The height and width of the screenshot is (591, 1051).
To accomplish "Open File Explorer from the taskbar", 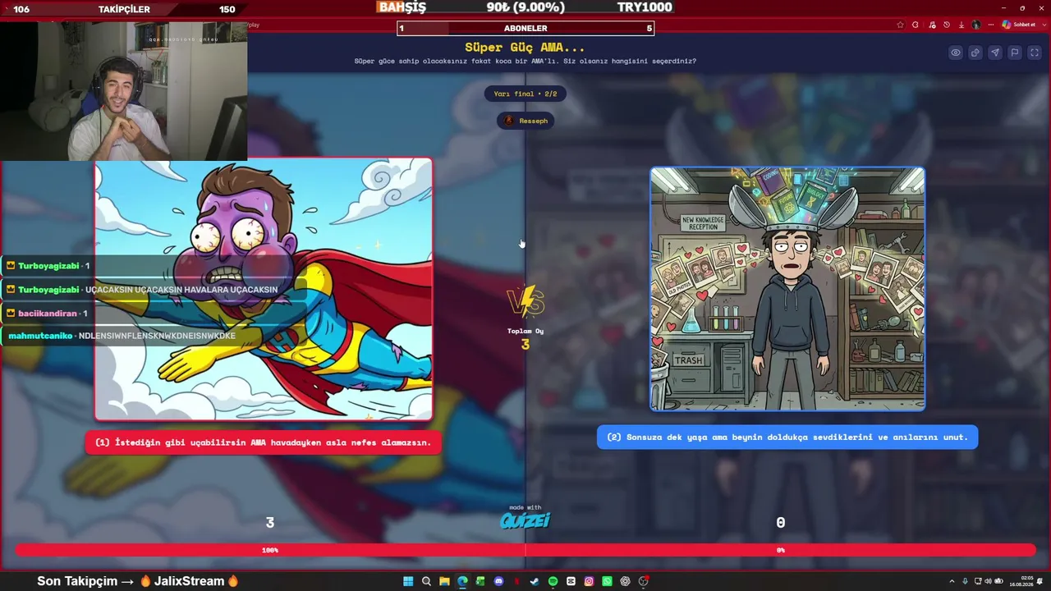I will [x=444, y=581].
